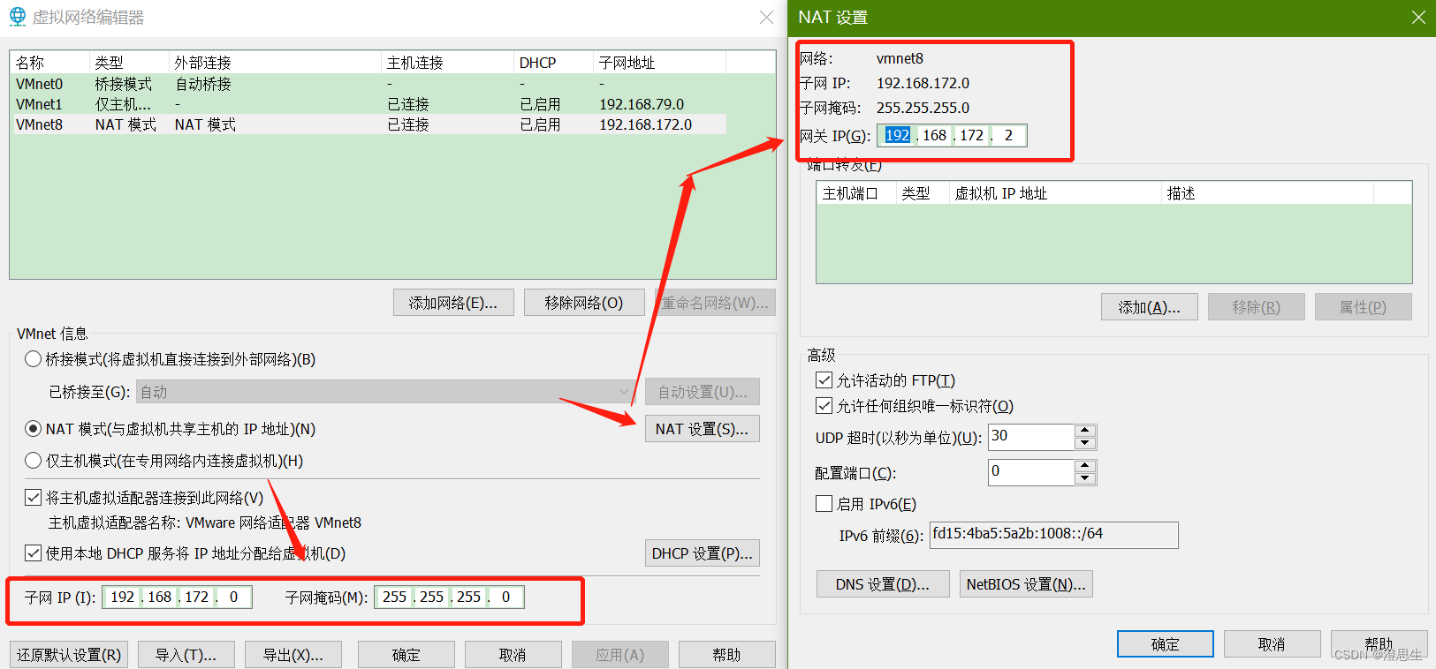Click 属性(P) in port forwarding
1436x669 pixels.
1364,307
